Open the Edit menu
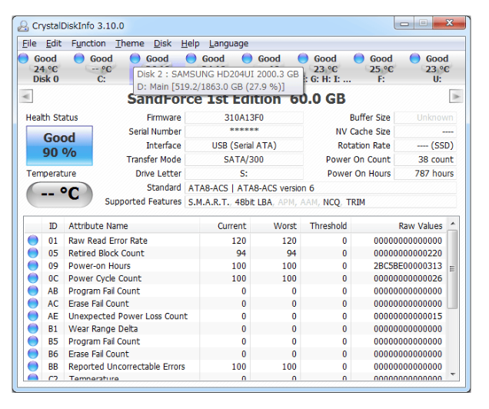489x409 pixels. point(54,43)
